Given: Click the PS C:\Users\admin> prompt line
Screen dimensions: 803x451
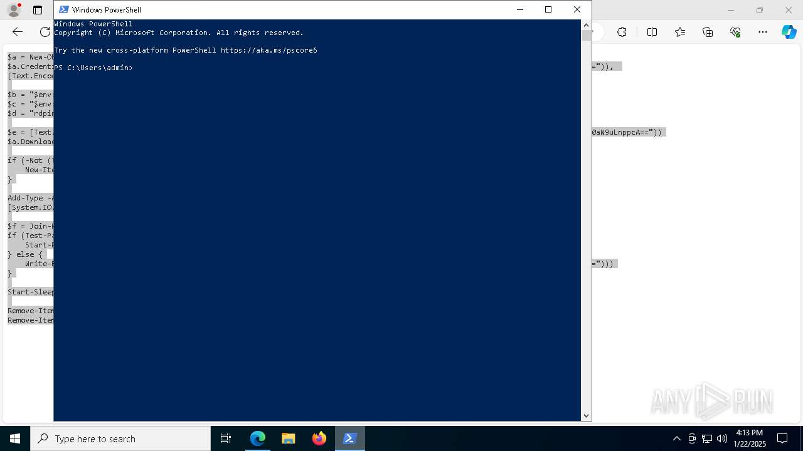Looking at the screenshot, I should tap(93, 68).
